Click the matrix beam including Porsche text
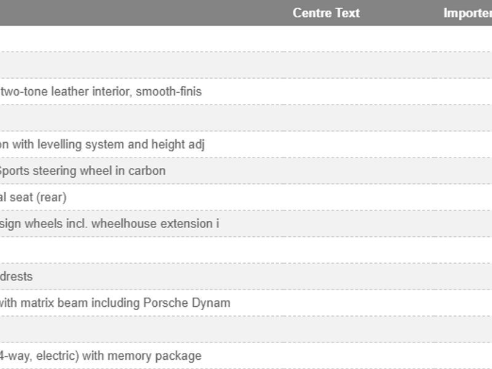 (x=115, y=303)
